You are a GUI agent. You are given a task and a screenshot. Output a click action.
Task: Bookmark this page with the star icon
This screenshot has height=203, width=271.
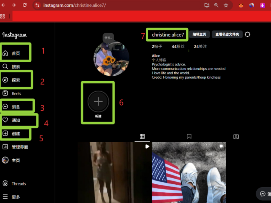coord(226,5)
